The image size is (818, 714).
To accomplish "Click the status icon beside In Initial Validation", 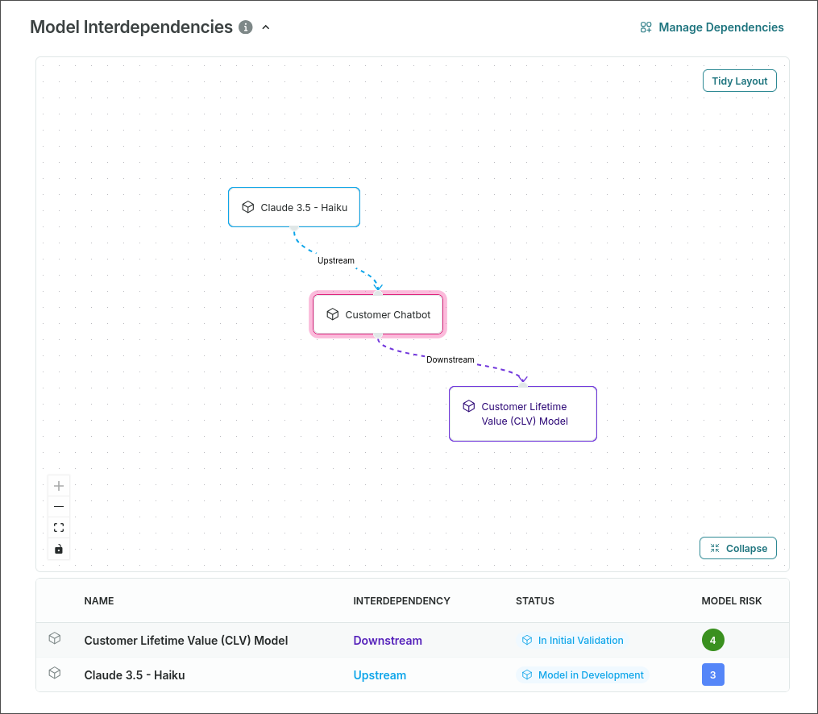I will click(529, 640).
